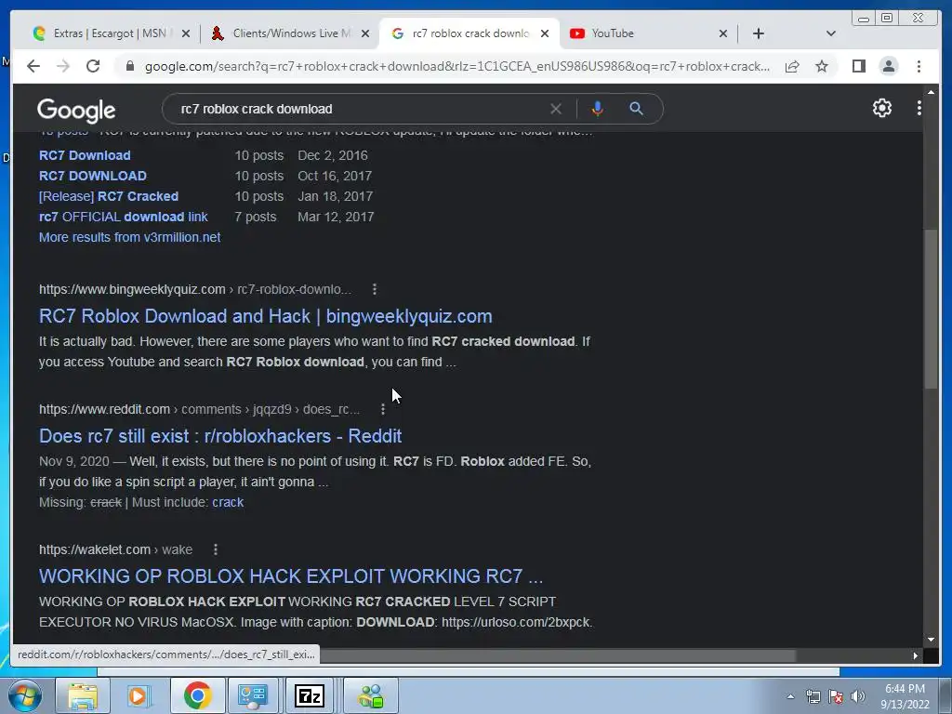Open Google quick settings gear

[x=881, y=108]
